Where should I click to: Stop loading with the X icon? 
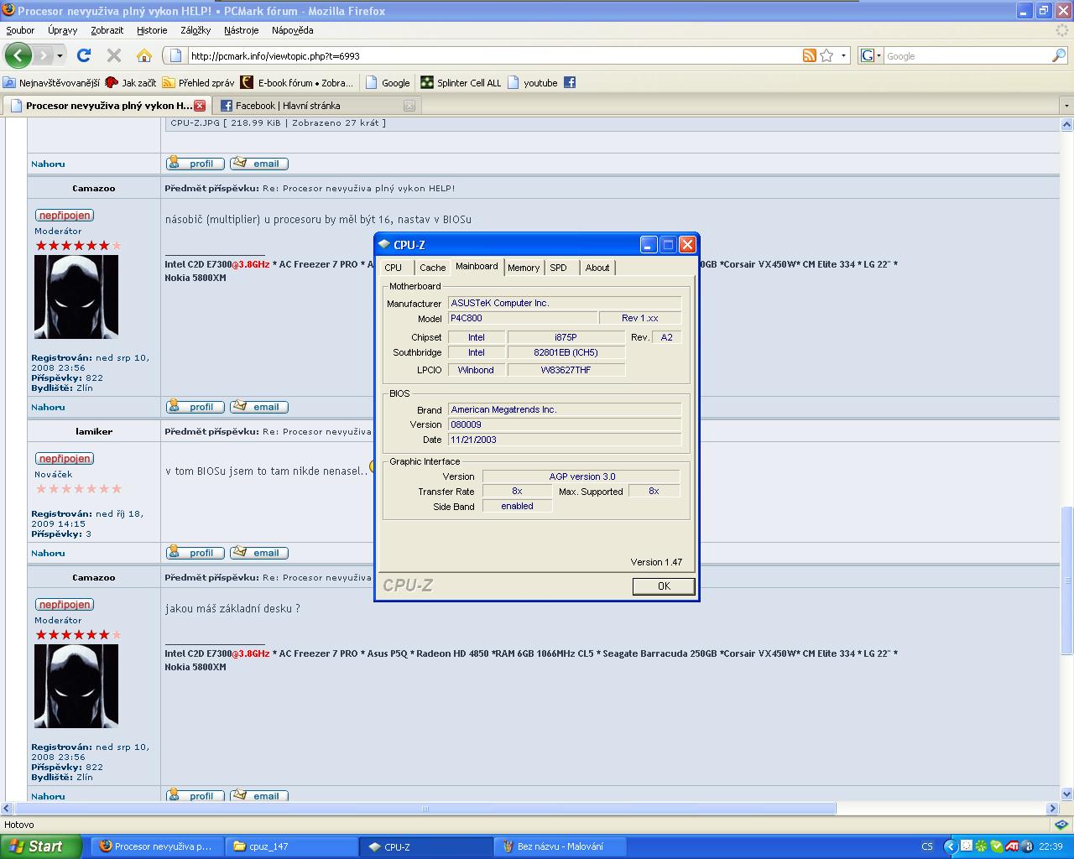pos(114,55)
